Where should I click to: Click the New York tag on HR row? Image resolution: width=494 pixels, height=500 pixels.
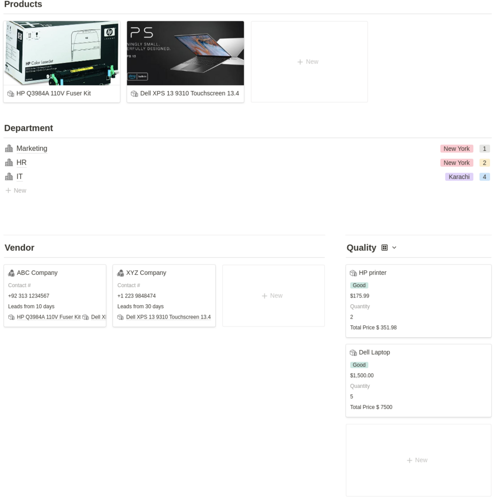pyautogui.click(x=457, y=163)
